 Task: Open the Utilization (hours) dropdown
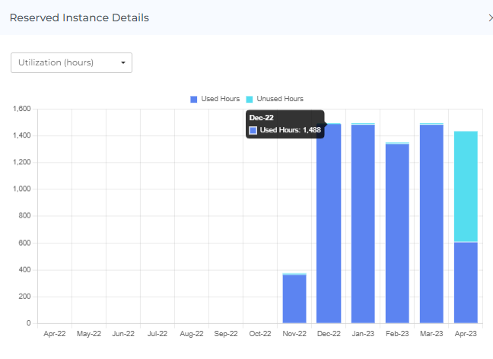click(x=72, y=62)
